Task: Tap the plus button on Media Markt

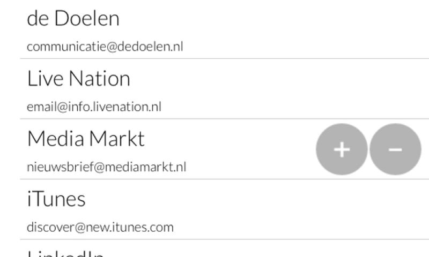Action: (342, 149)
